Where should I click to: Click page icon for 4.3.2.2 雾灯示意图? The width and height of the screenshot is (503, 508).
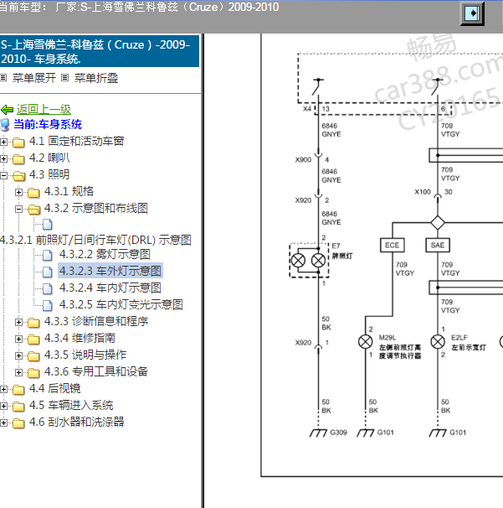click(48, 255)
